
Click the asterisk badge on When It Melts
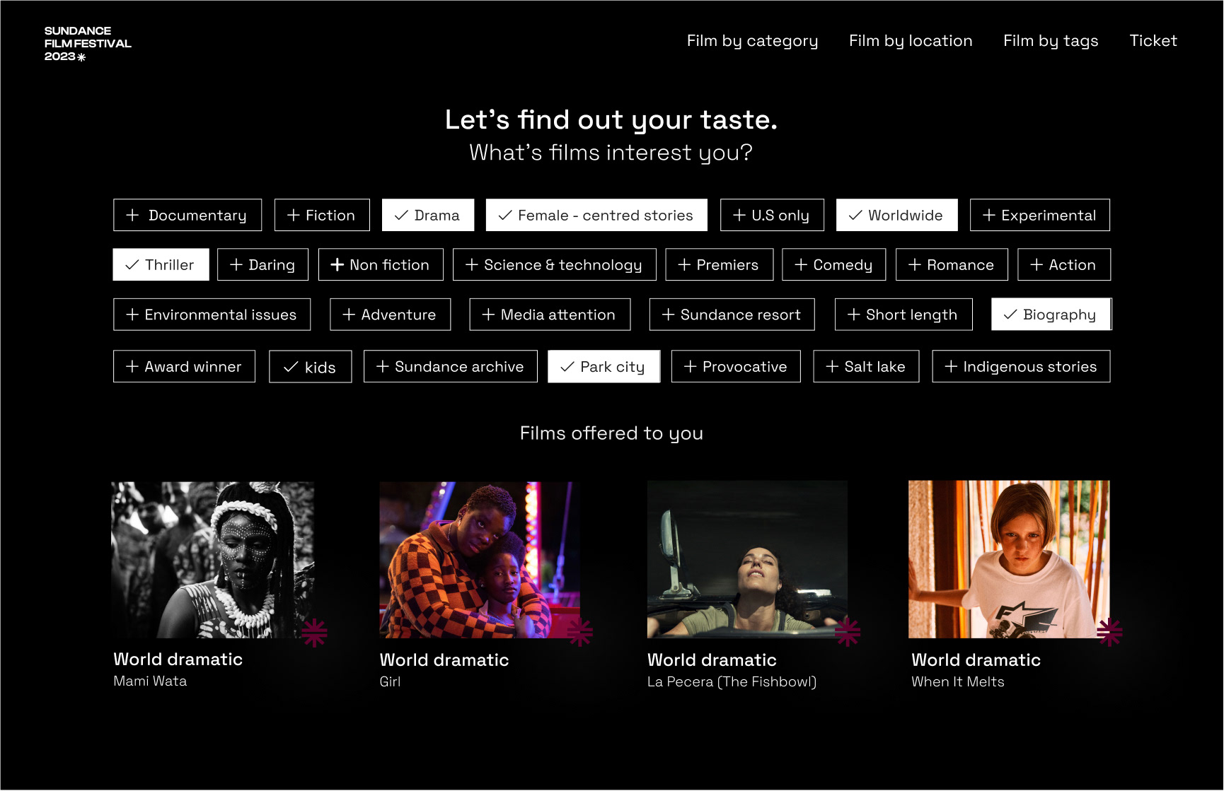(1109, 632)
